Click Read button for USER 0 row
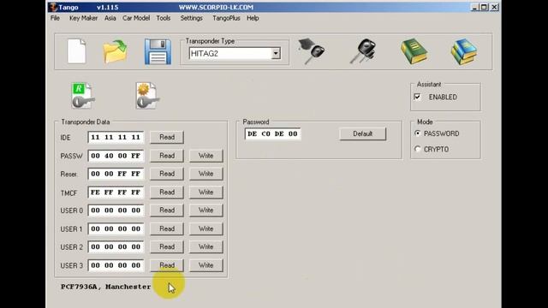 coord(167,210)
